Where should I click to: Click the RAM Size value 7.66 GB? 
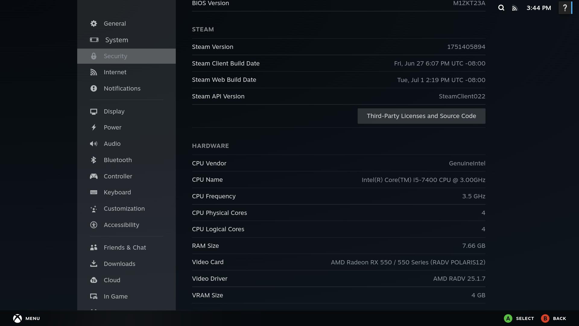coord(474,246)
